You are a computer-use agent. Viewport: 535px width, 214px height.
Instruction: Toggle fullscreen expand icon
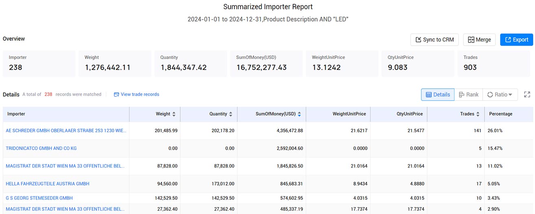(527, 94)
